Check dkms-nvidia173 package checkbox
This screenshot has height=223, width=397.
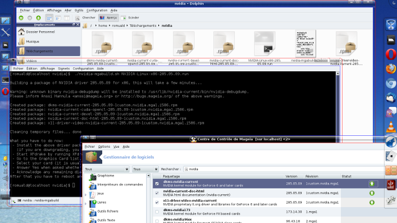point(157,212)
